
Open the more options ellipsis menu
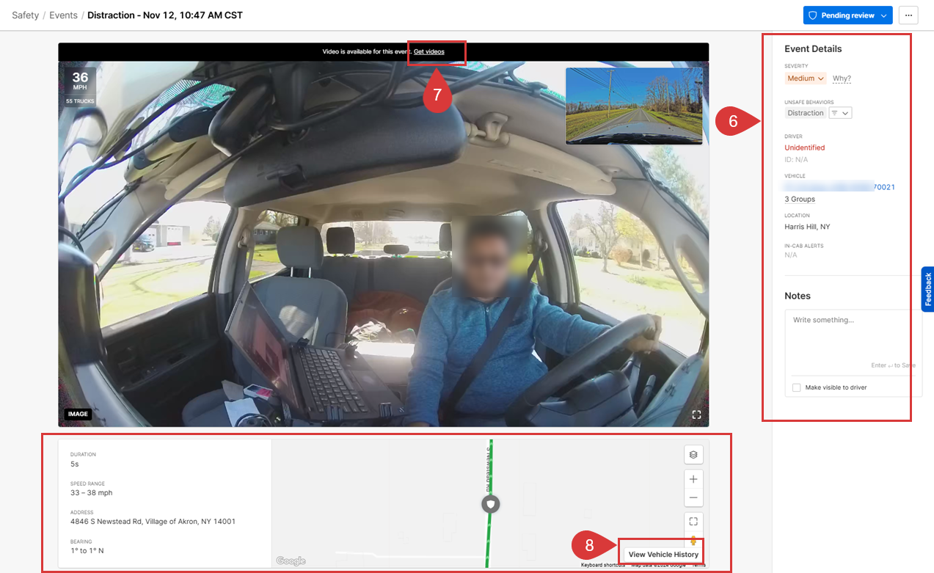point(908,15)
